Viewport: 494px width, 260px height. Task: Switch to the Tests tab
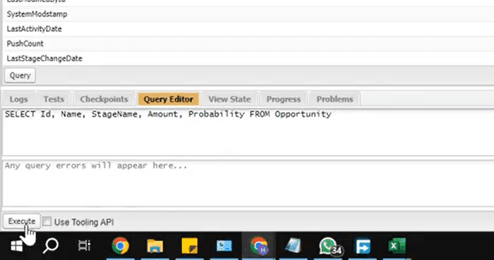tap(54, 99)
